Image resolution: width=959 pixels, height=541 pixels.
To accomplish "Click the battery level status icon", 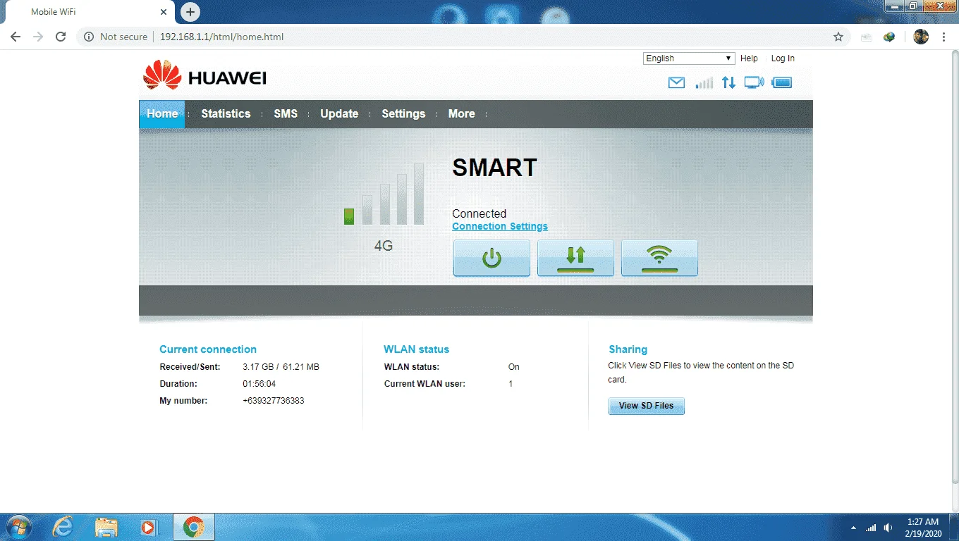I will [x=782, y=82].
